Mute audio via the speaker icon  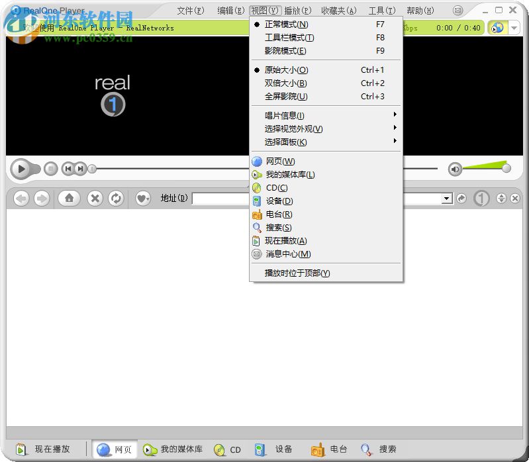pyautogui.click(x=455, y=169)
